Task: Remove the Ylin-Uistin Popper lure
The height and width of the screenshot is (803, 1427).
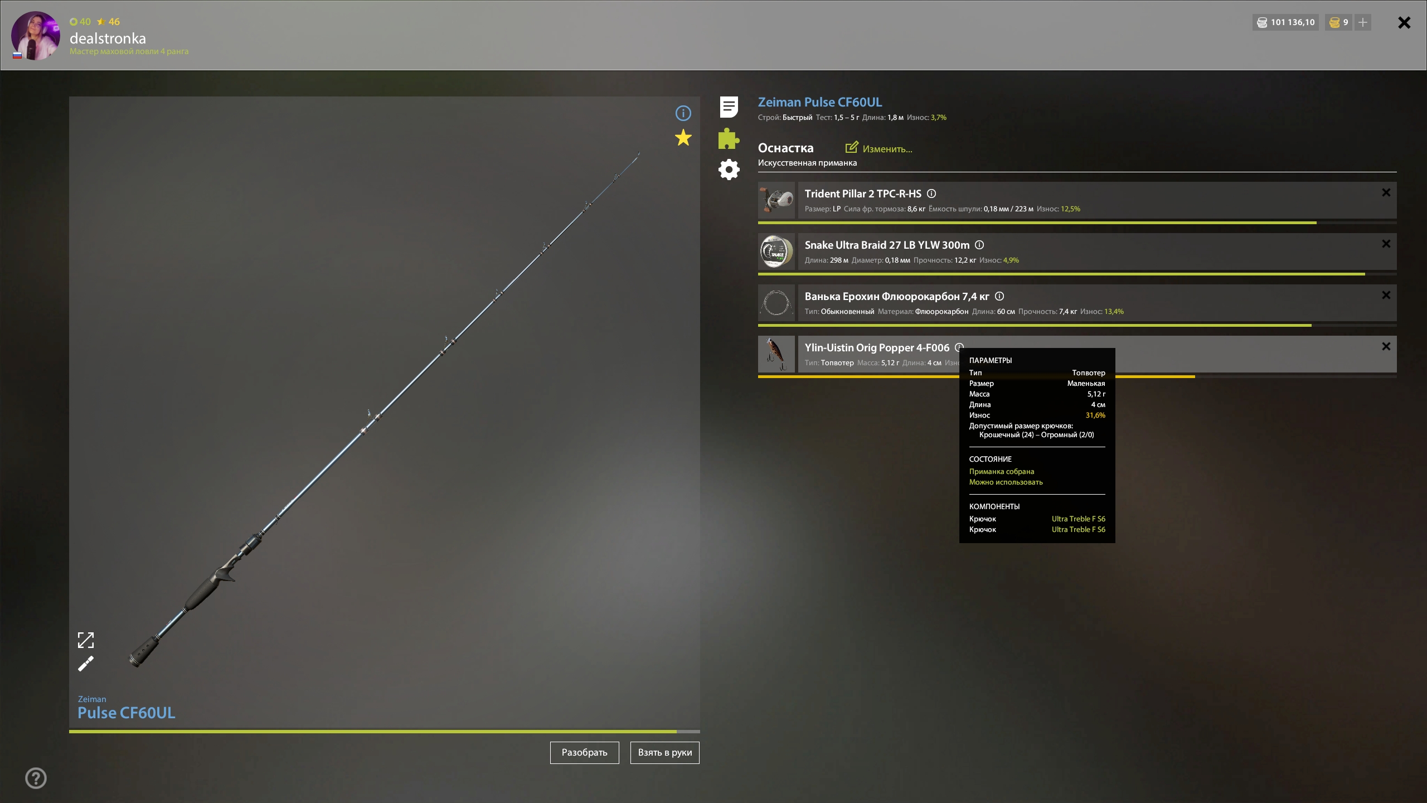Action: click(x=1386, y=346)
